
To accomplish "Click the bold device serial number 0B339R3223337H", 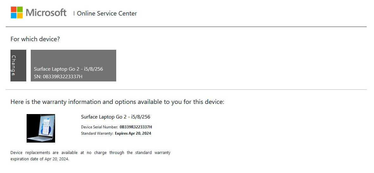I will point(136,127).
